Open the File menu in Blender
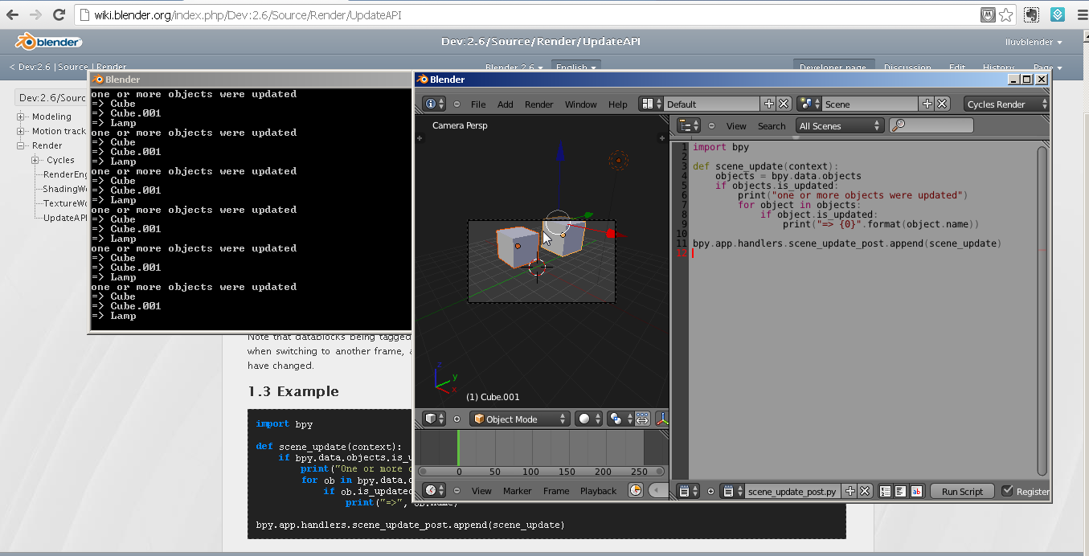This screenshot has width=1089, height=556. (x=478, y=104)
